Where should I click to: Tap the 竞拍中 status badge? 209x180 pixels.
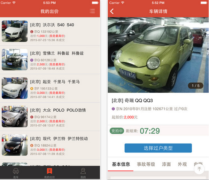point(117,131)
